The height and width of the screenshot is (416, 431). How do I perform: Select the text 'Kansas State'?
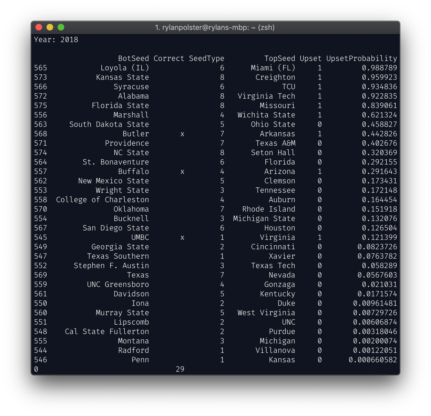(122, 77)
